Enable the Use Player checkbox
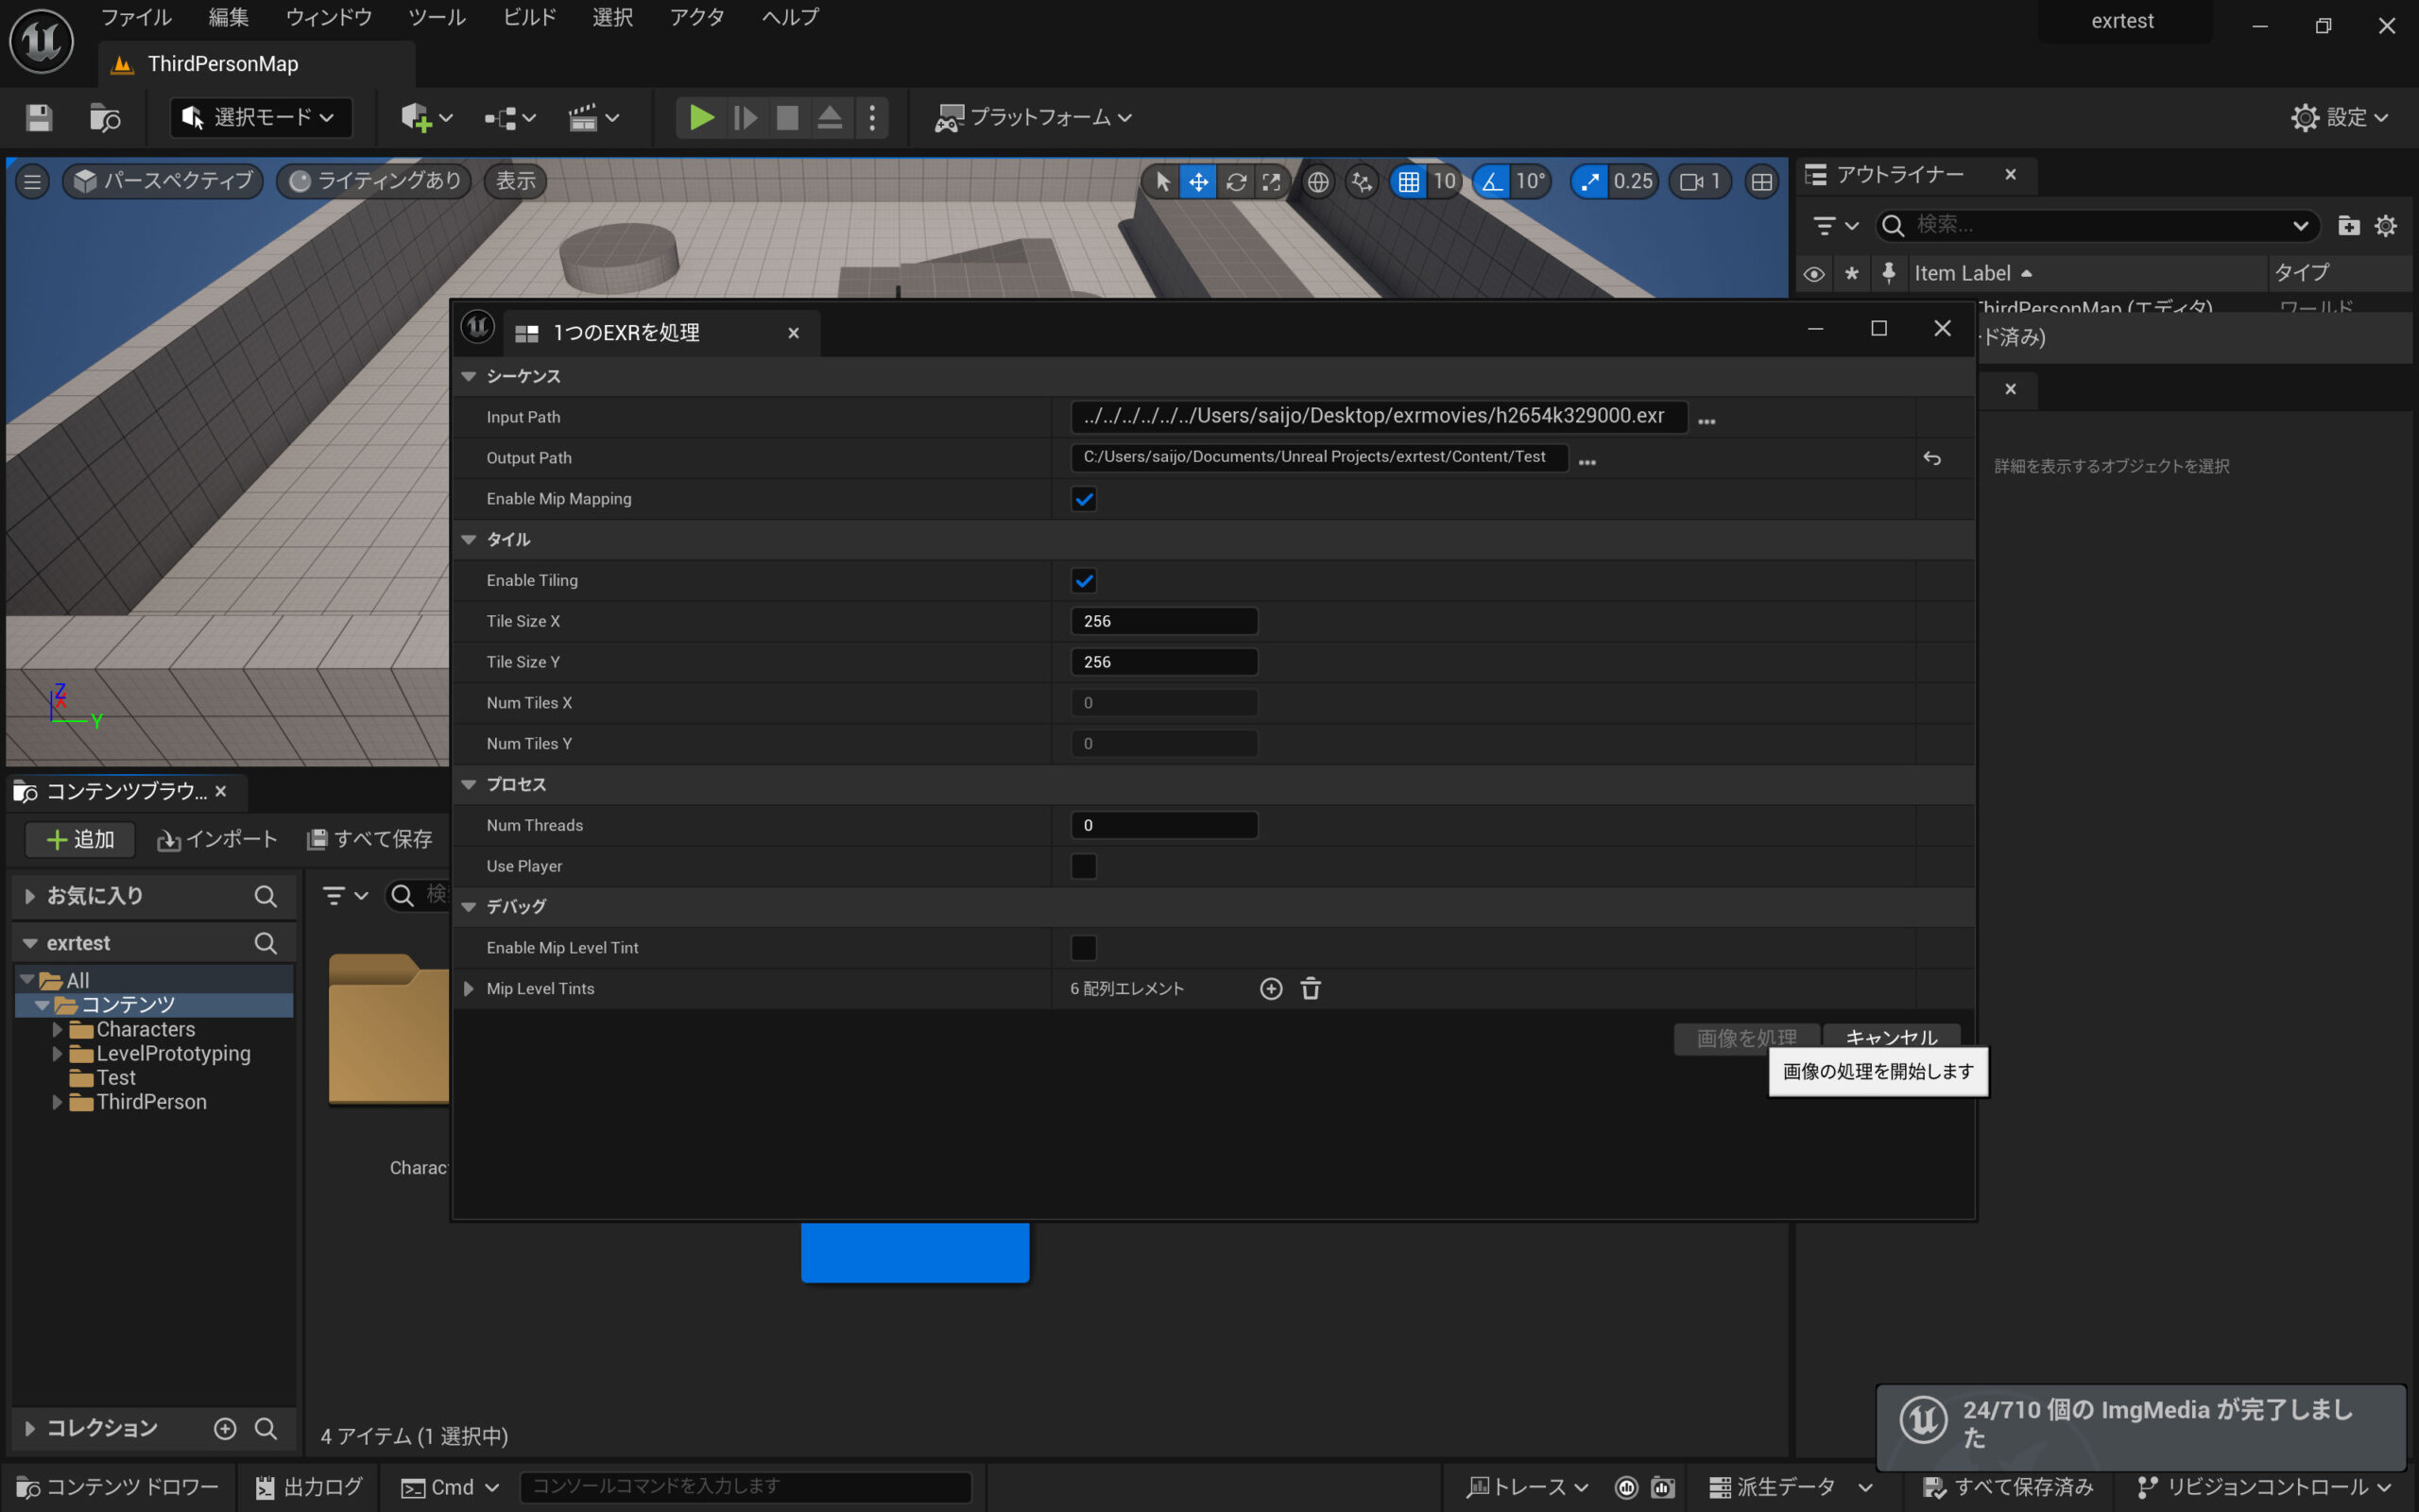 pyautogui.click(x=1084, y=866)
